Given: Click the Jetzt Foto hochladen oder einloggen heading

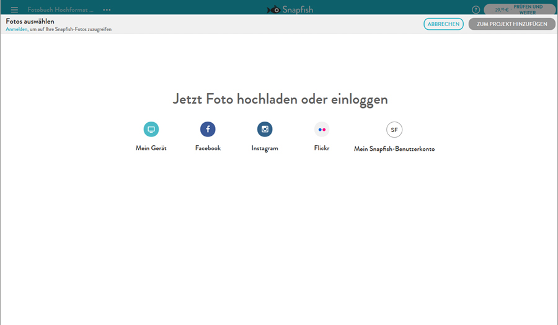Looking at the screenshot, I should point(280,99).
